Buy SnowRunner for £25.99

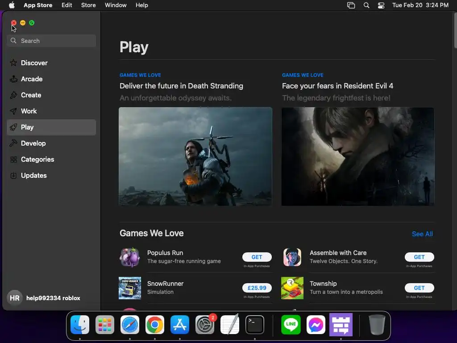(x=257, y=288)
